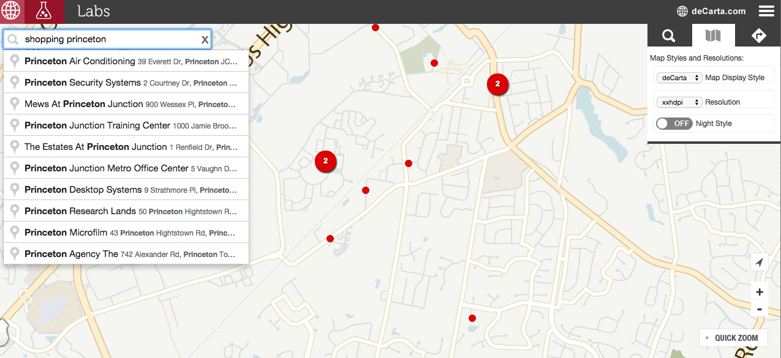Image resolution: width=781 pixels, height=358 pixels.
Task: Clear the search field with the X
Action: point(205,39)
